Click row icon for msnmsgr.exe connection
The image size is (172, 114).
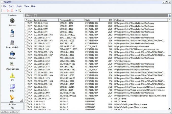coord(27,49)
